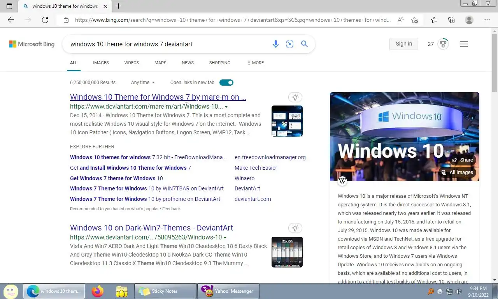The width and height of the screenshot is (498, 299).
Task: Launch Firefox from the taskbar
Action: [x=98, y=291]
